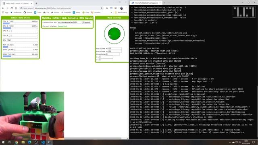Click the X value field below Direzione
The image size is (258, 145).
(x=106, y=57)
